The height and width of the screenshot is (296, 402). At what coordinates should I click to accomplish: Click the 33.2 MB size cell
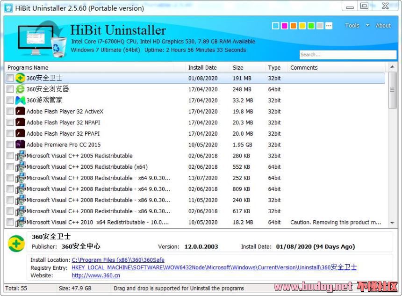[243, 100]
